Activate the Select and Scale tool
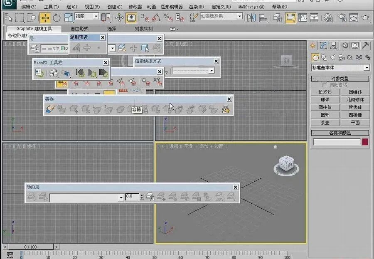Viewport: 374px width, 259px height. pyautogui.click(x=69, y=18)
